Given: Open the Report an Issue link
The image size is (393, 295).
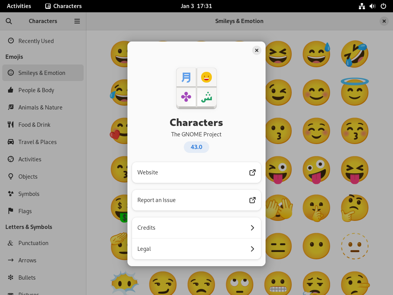Looking at the screenshot, I should tap(196, 200).
